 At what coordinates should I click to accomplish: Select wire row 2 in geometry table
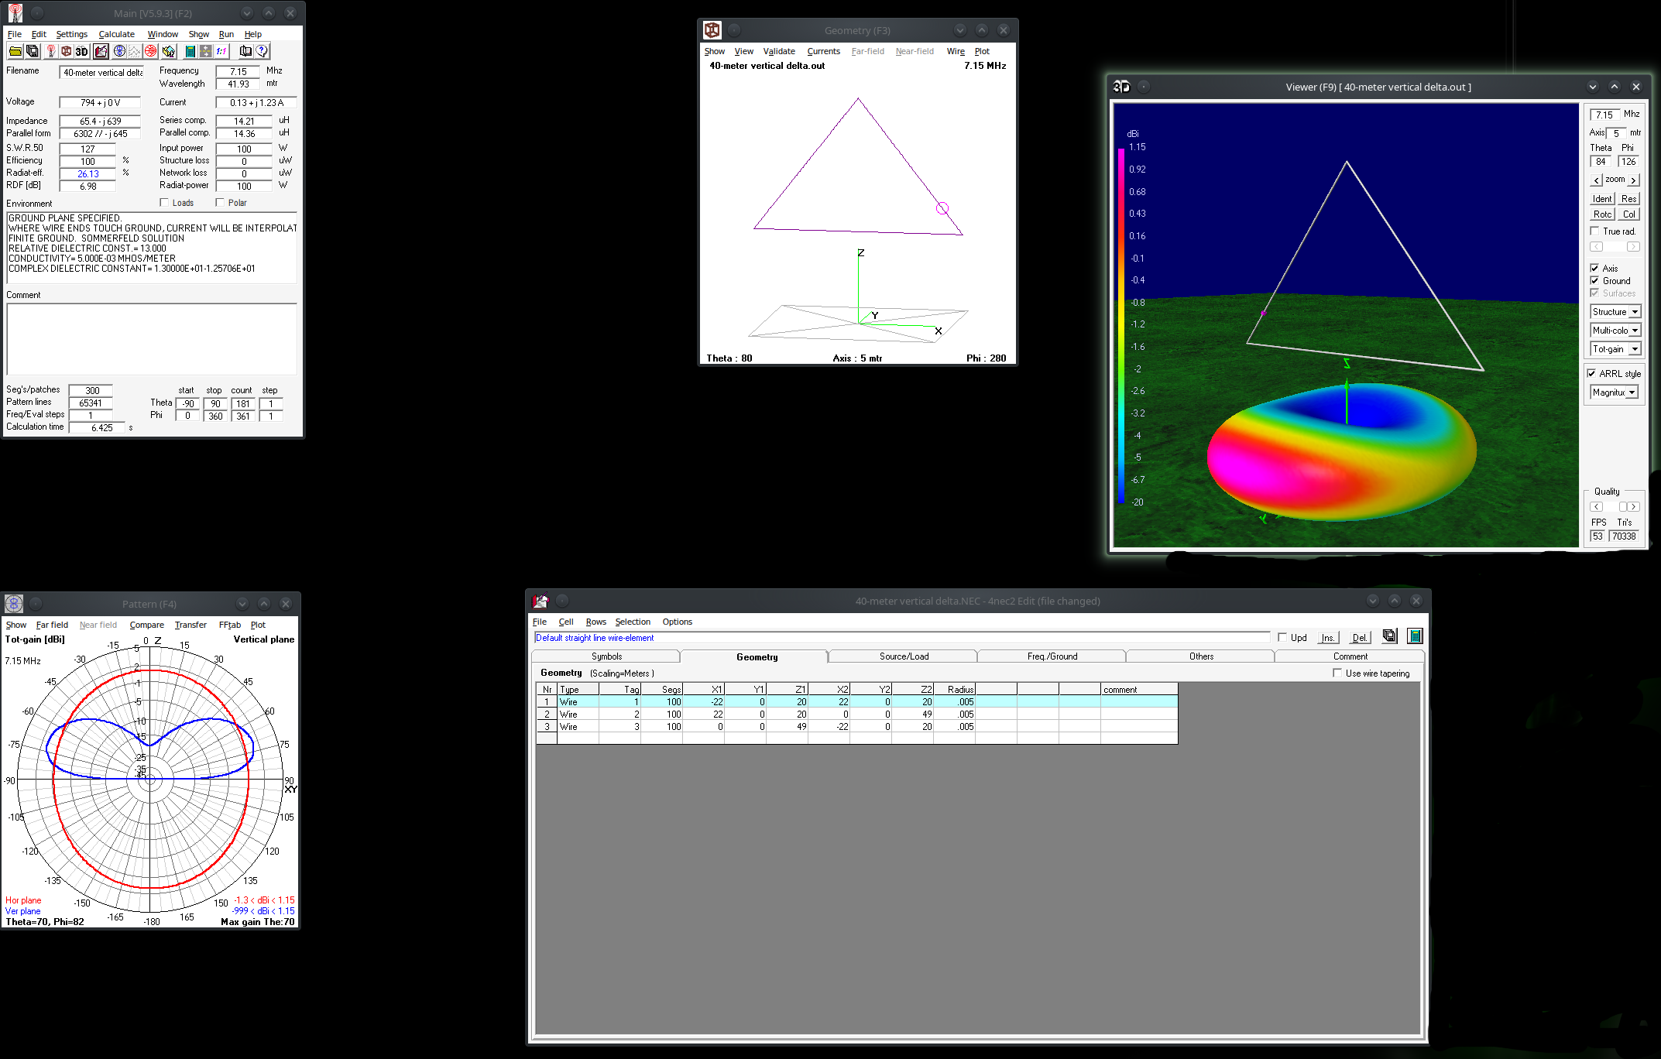tap(857, 715)
